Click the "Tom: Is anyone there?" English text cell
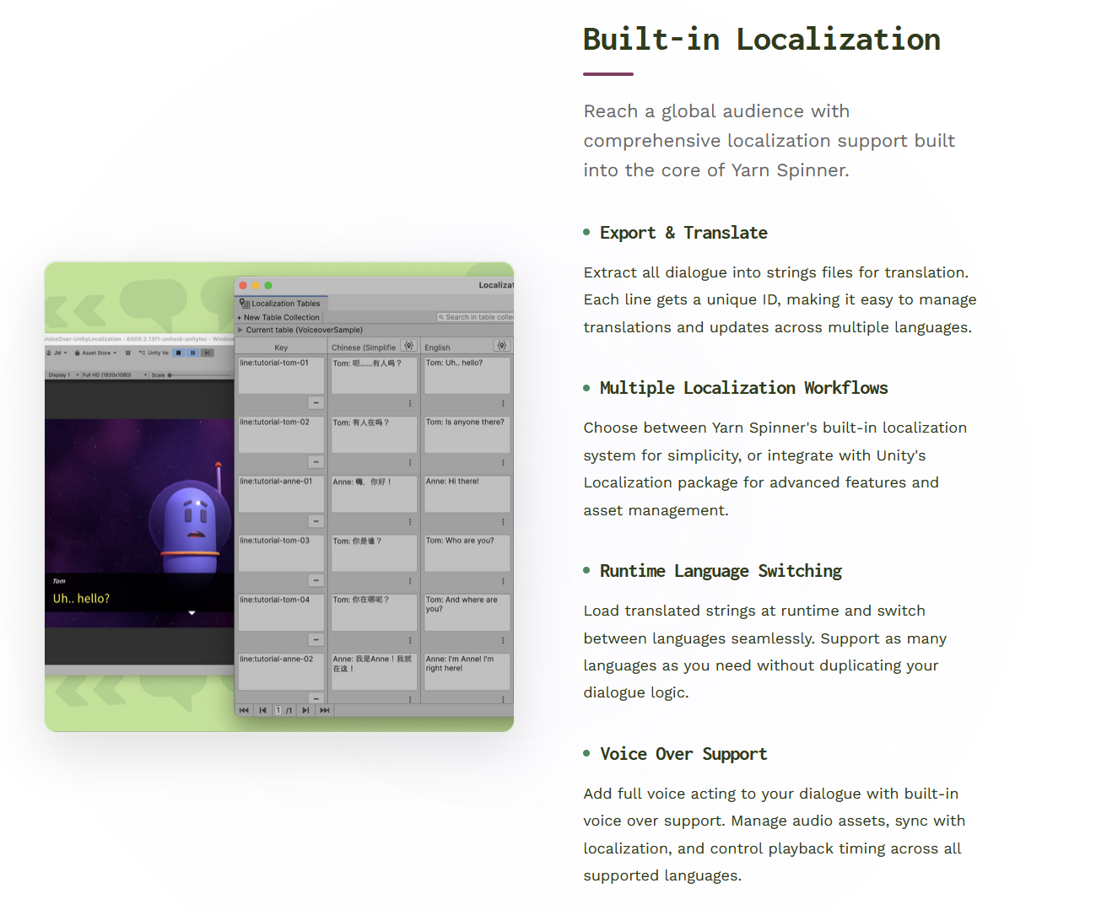The image size is (1096, 910). (467, 433)
